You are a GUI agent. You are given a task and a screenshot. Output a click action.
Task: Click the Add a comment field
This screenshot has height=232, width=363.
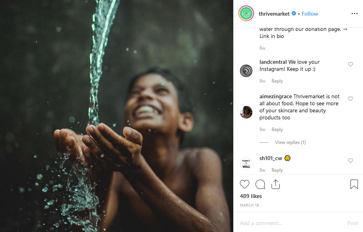tap(292, 223)
